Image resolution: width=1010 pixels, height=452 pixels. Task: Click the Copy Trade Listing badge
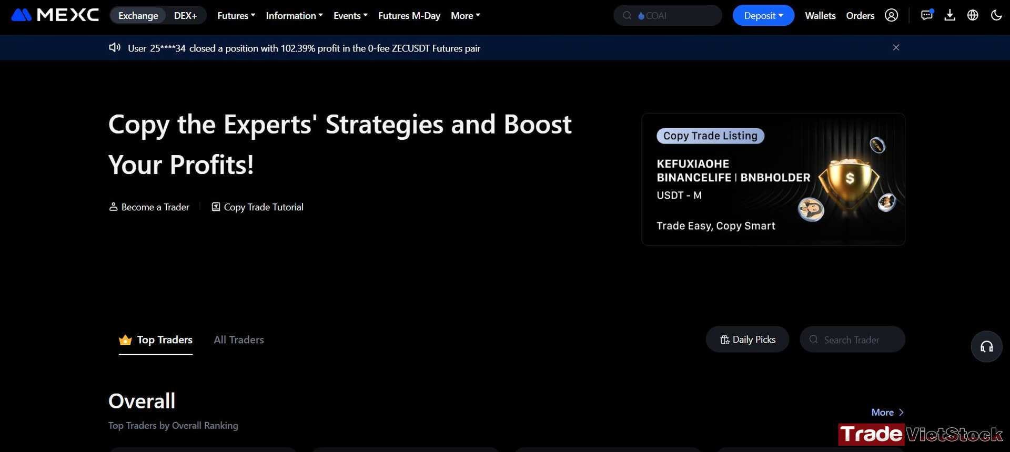coord(710,136)
